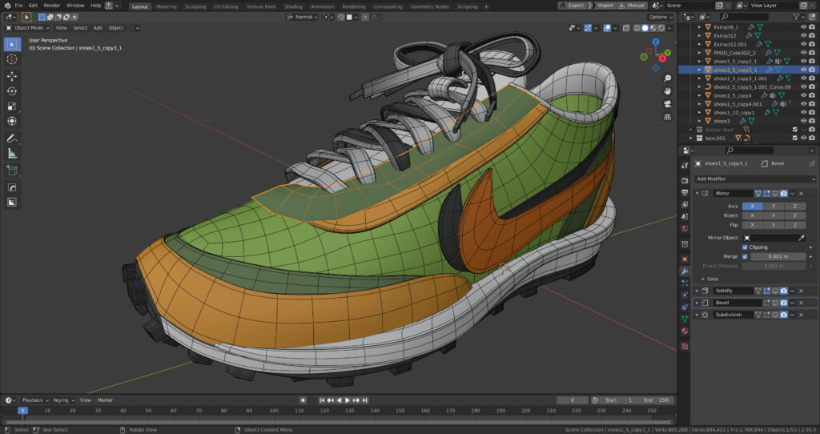Open the Tool properties tab
820x434 pixels.
[x=685, y=165]
